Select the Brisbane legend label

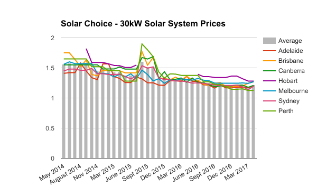(x=291, y=61)
